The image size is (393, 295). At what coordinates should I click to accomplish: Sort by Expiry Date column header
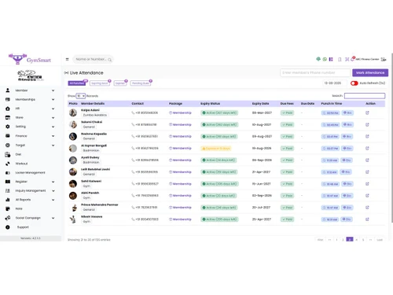tap(260, 104)
